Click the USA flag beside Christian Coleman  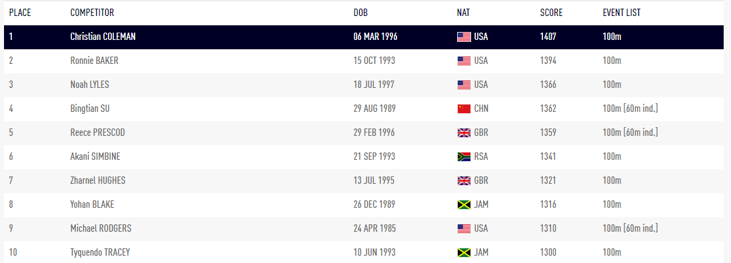[x=464, y=37]
